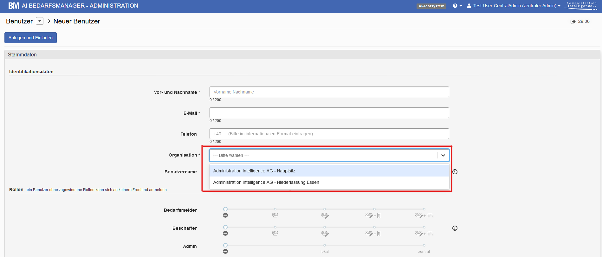Click the Anlegen und Einladen button
The height and width of the screenshot is (257, 602).
click(x=30, y=38)
